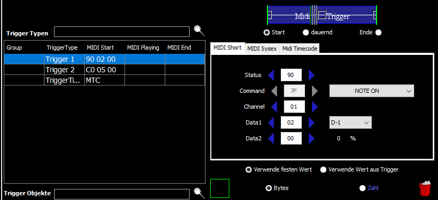Click the MIDI End column header
The width and height of the screenshot is (438, 200).
[185, 47]
